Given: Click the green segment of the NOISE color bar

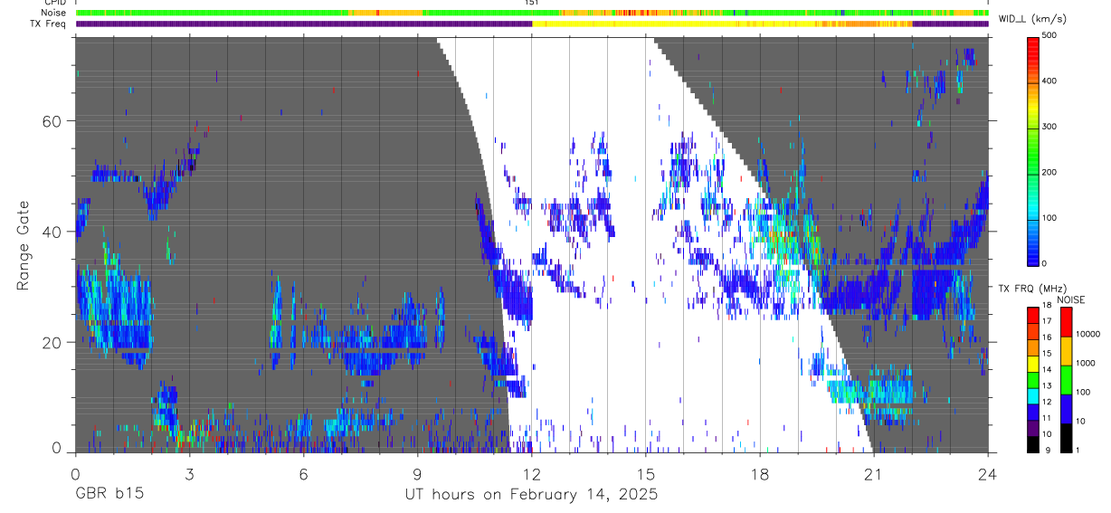Looking at the screenshot, I should [x=1066, y=380].
